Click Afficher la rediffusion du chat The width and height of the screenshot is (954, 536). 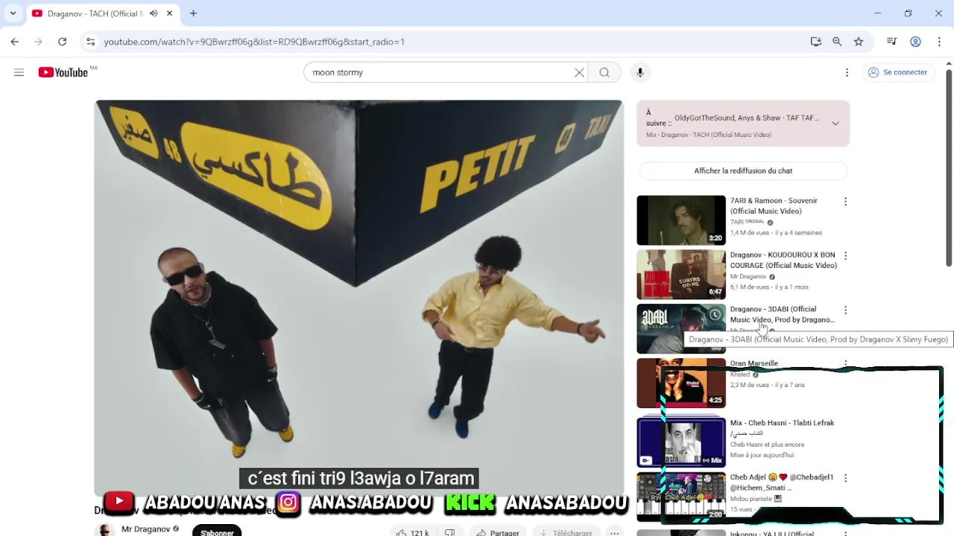(743, 170)
